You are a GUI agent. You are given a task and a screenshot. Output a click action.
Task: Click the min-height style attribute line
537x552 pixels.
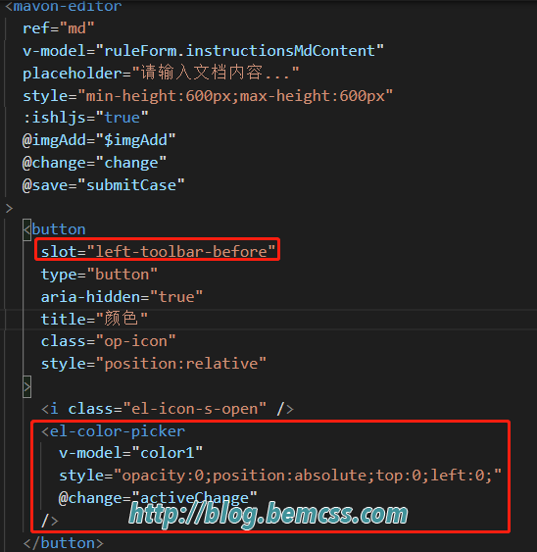click(208, 96)
